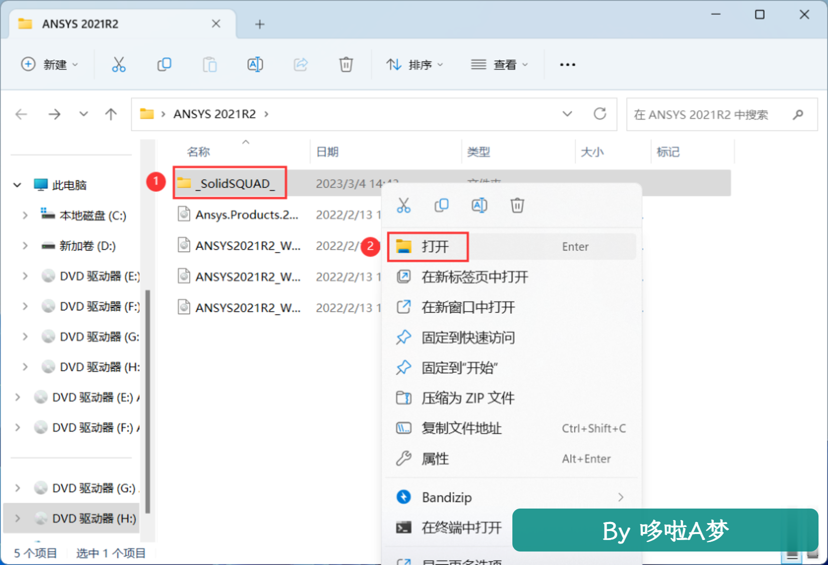
Task: Select 在新标签页中打开 menu entry
Action: click(511, 277)
